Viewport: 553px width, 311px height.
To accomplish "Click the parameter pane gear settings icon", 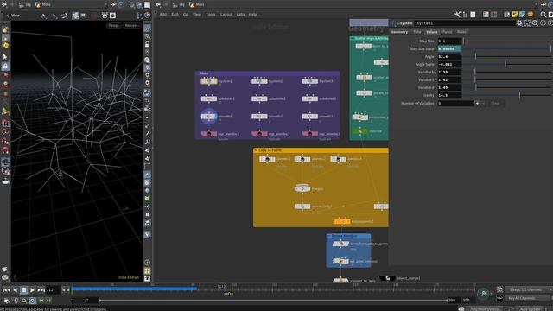I will [x=519, y=23].
